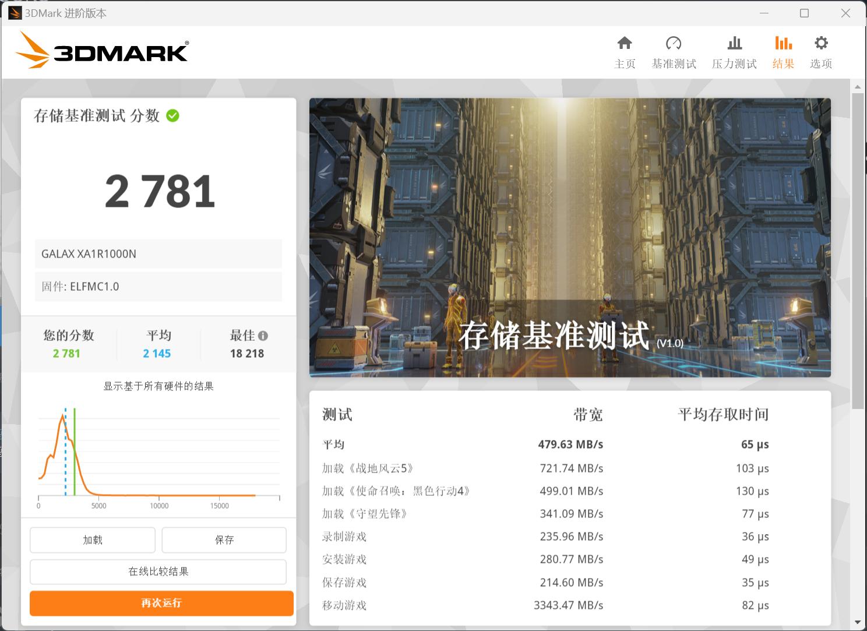Click the info icon next to 最佳
The height and width of the screenshot is (631, 867).
(263, 336)
